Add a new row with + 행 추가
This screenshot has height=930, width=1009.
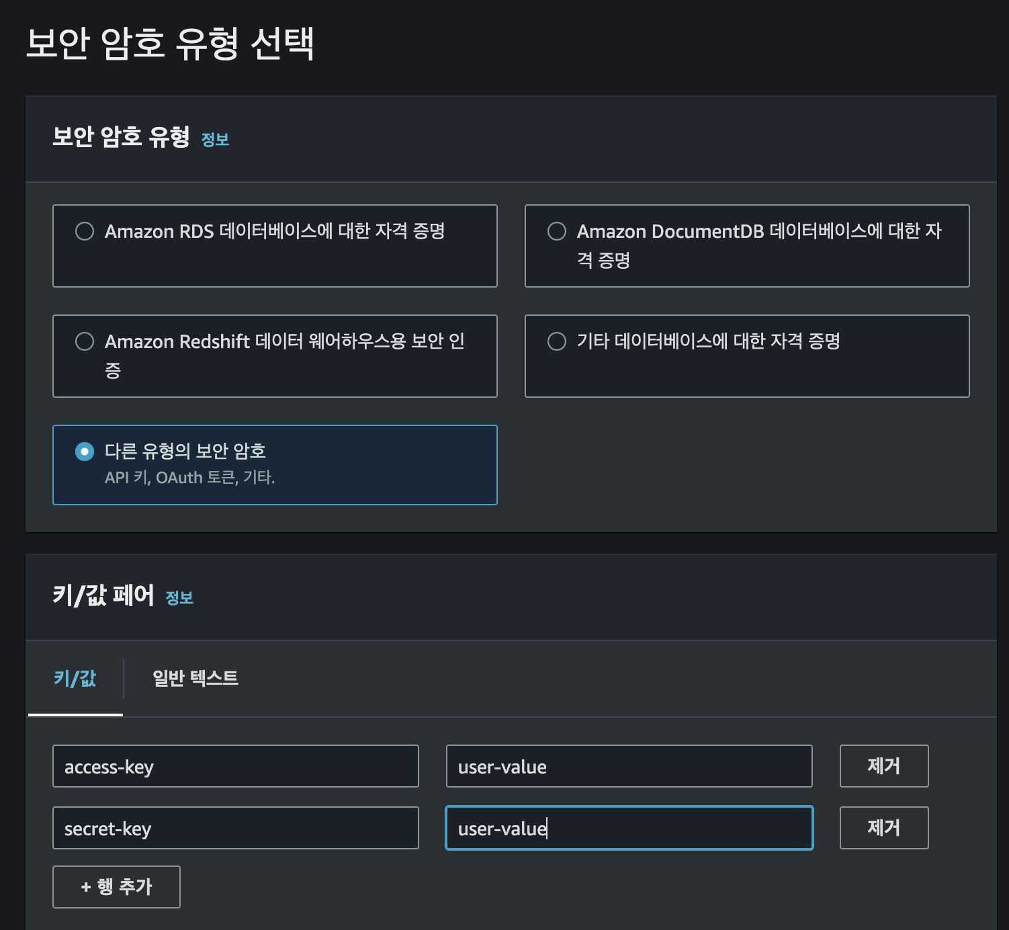point(116,887)
